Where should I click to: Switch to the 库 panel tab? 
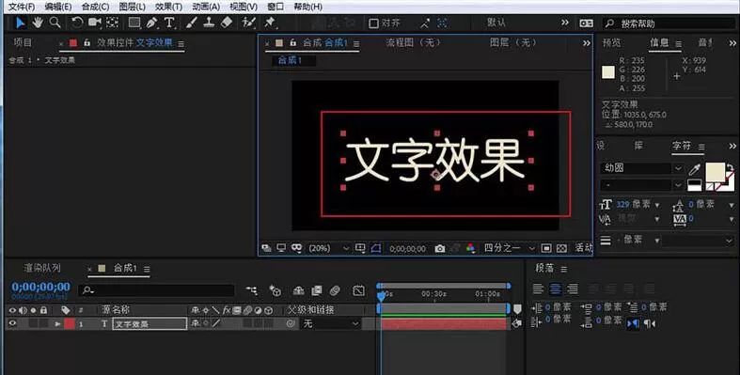[638, 146]
